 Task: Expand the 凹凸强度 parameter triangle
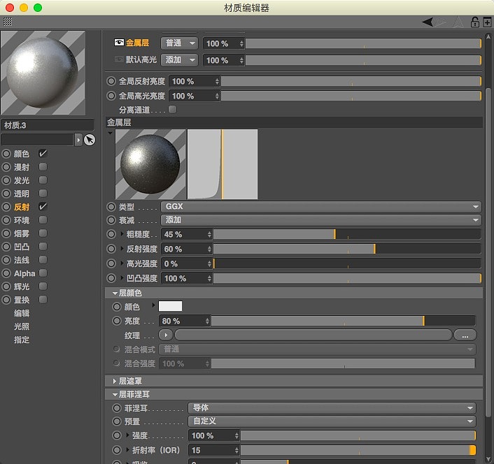122,277
